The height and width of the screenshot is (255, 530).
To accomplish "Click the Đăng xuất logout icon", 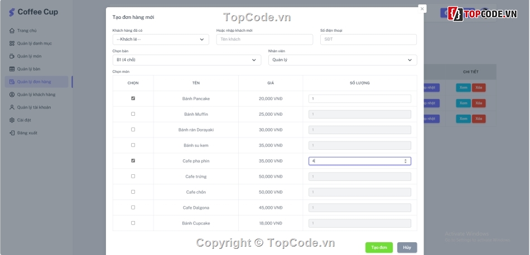I will 12,133.
